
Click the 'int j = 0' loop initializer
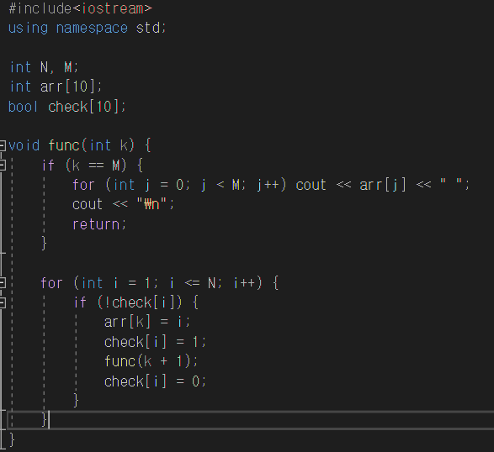pos(148,185)
